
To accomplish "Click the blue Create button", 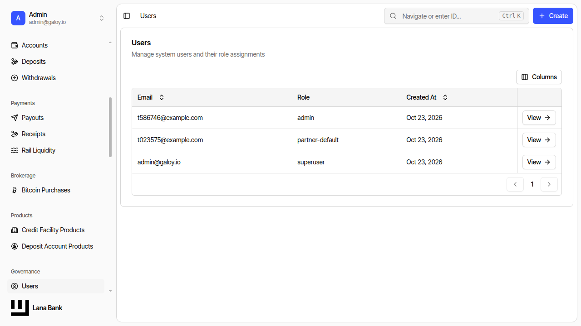I will coord(553,16).
